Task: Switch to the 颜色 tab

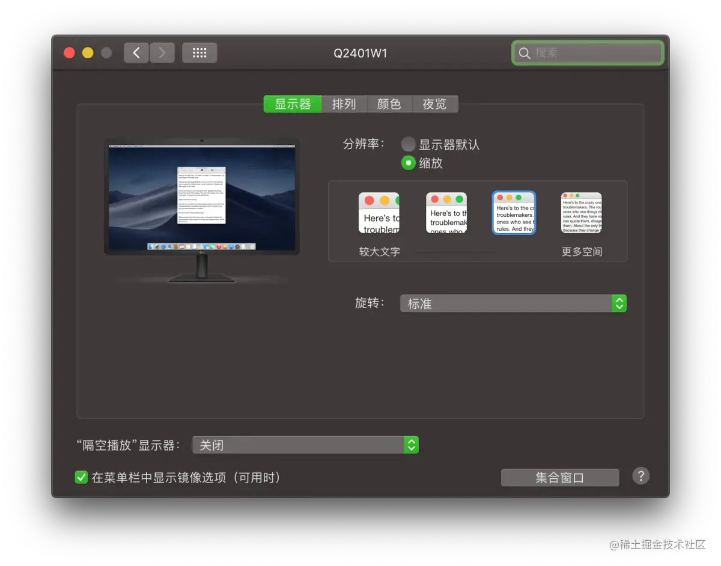Action: pyautogui.click(x=389, y=104)
